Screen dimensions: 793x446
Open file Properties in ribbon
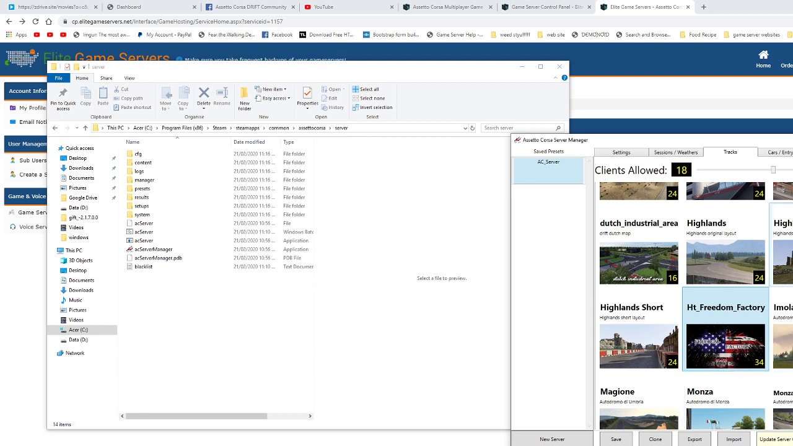(307, 98)
